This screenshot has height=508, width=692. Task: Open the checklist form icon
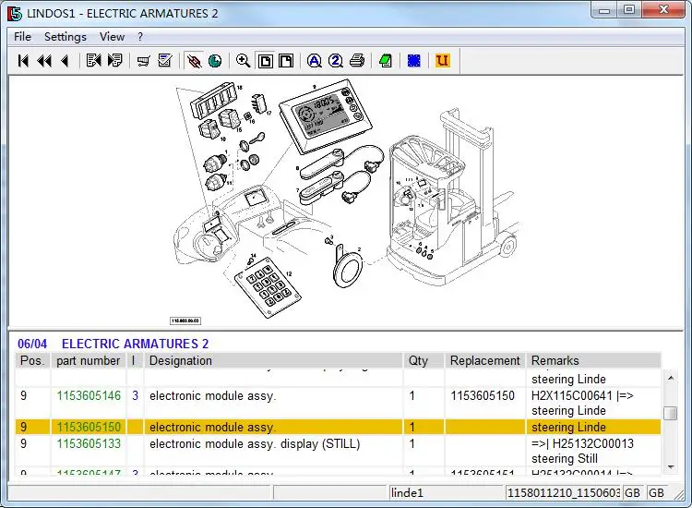[164, 61]
